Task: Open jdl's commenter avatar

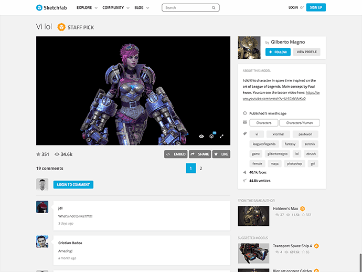Action: [42, 207]
